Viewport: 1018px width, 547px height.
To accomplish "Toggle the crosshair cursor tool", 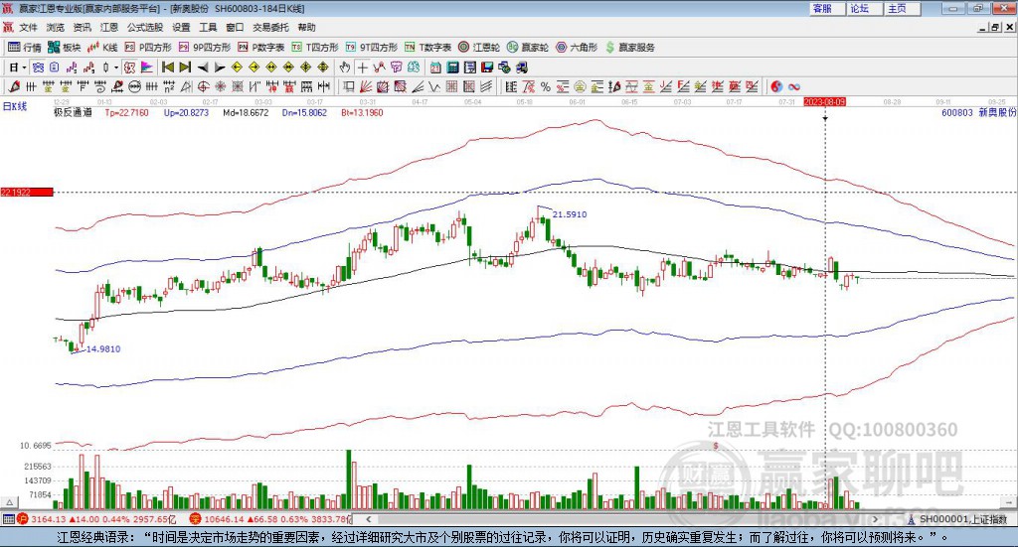I will click(363, 68).
